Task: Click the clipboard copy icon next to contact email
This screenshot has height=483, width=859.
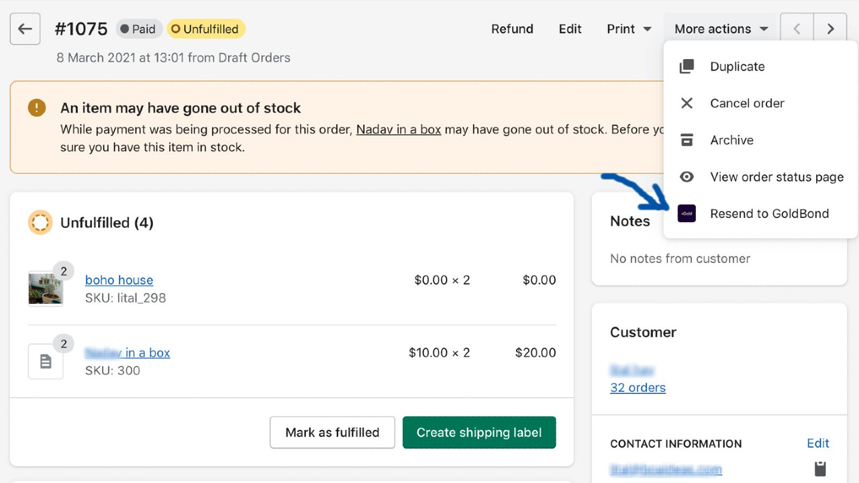Action: pos(819,469)
